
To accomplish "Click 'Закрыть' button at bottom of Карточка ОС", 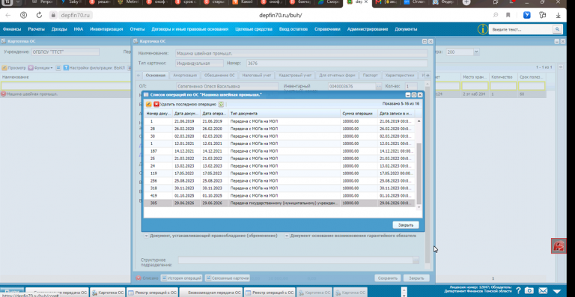I will (x=416, y=278).
